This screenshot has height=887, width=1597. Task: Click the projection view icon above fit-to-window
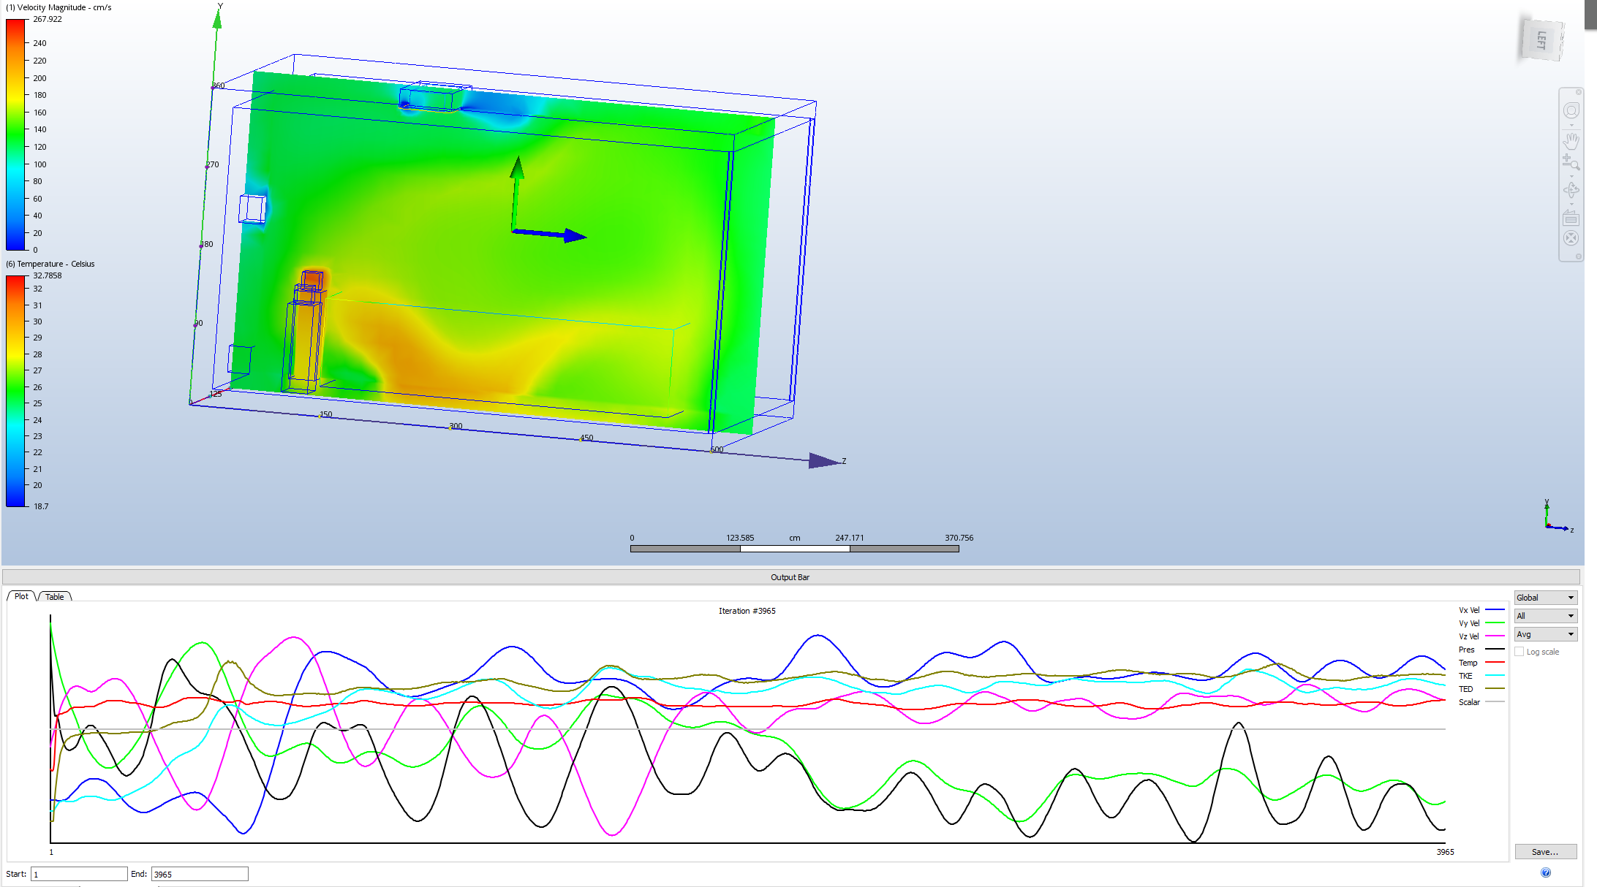1571,216
